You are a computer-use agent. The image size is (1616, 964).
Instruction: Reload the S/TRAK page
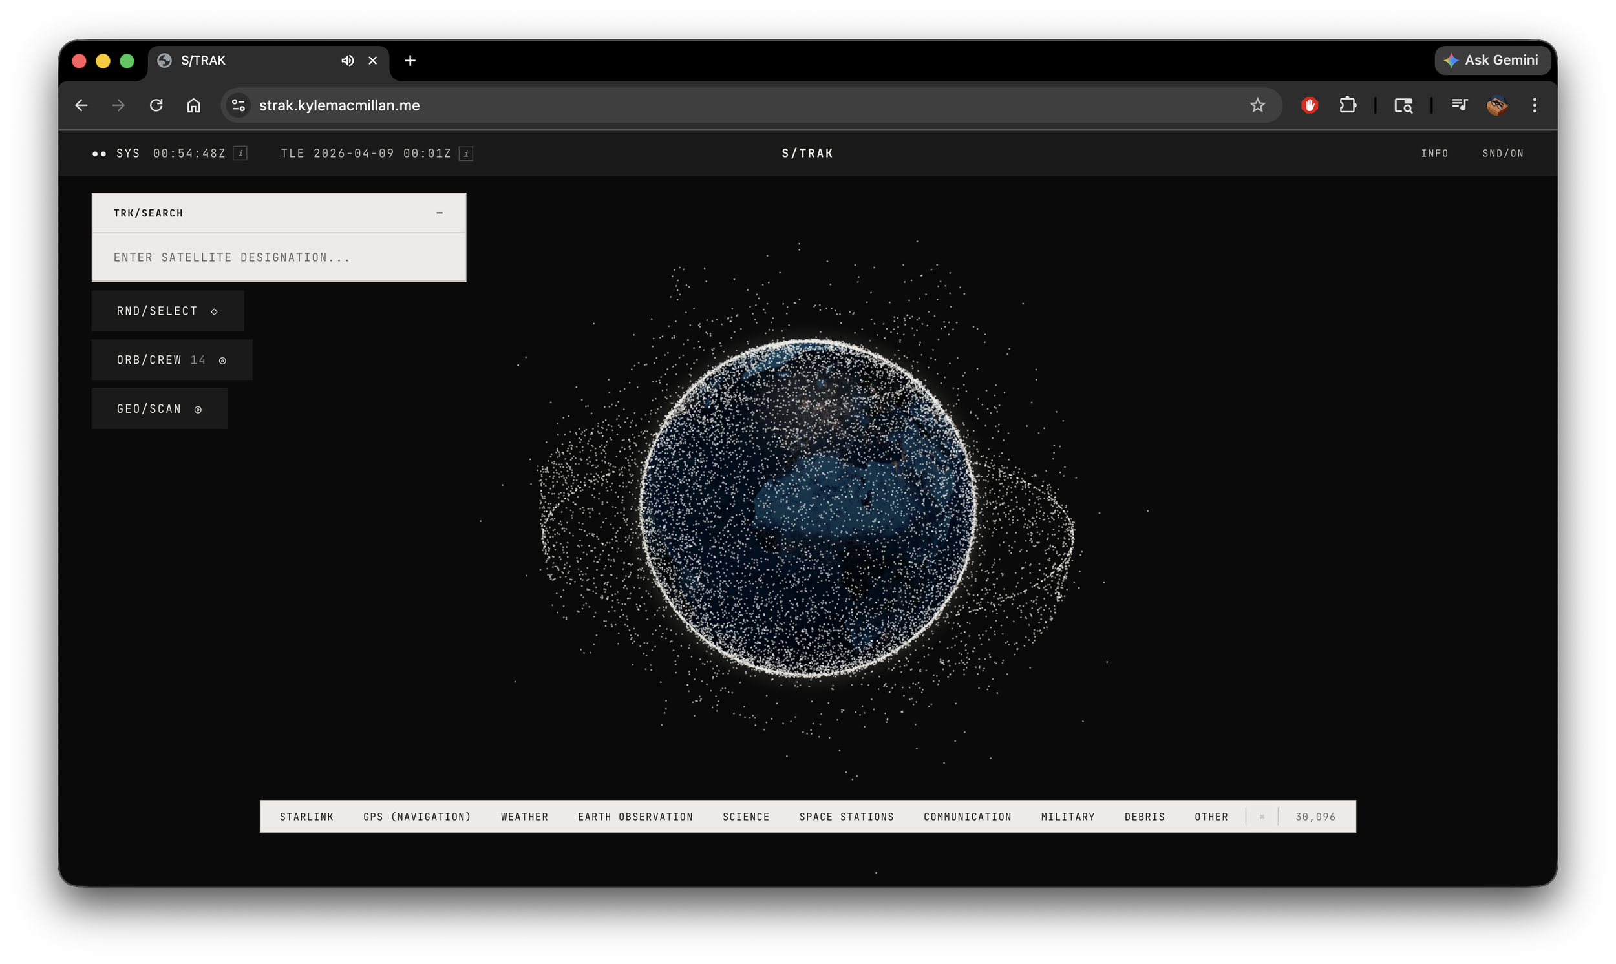[156, 105]
